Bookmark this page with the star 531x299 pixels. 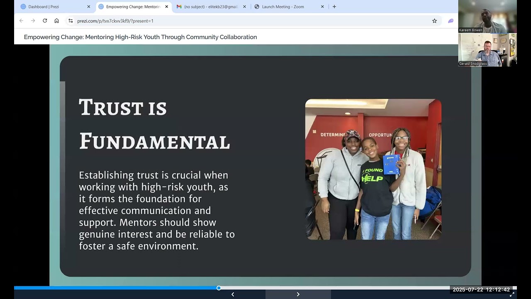click(434, 21)
